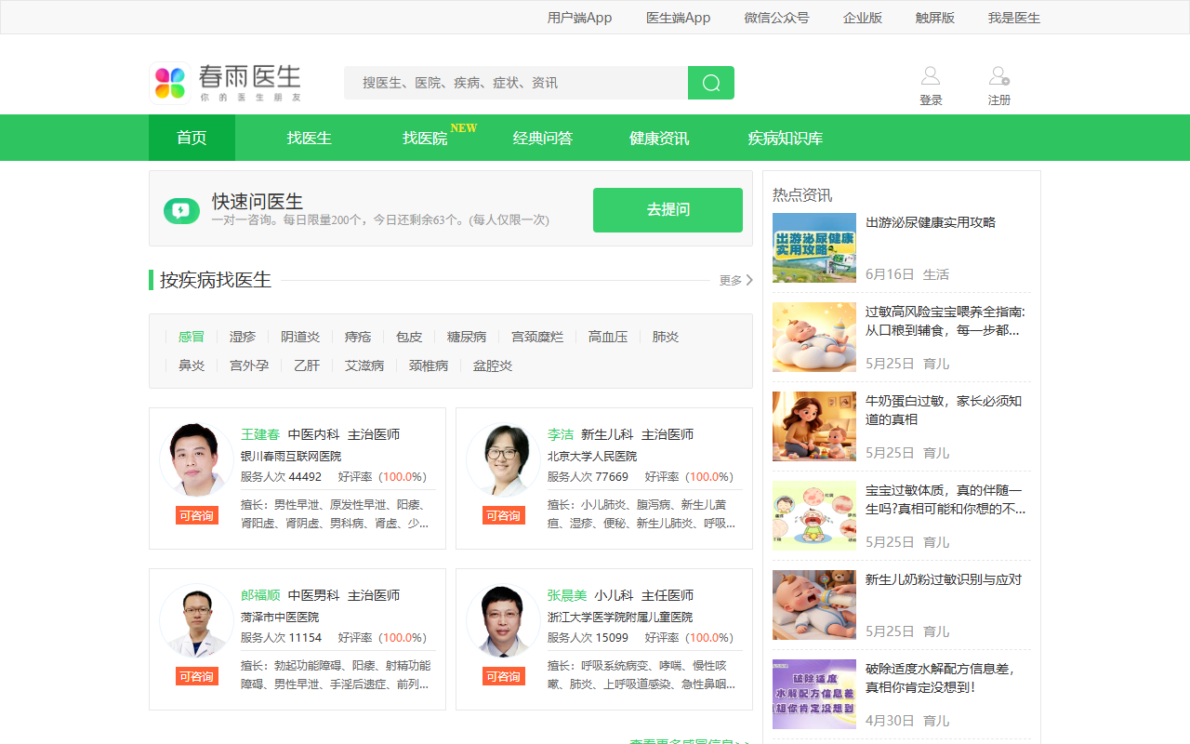
Task: Click the 北京大学人民医院 hospital text
Action: tap(592, 457)
